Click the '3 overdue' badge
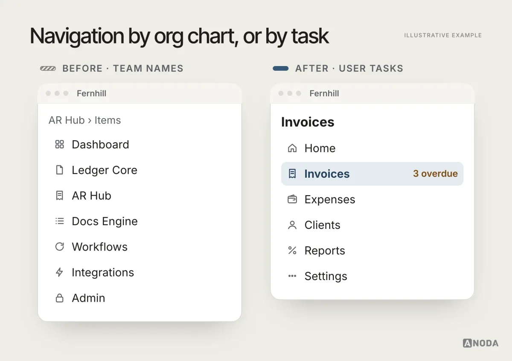 pos(435,174)
